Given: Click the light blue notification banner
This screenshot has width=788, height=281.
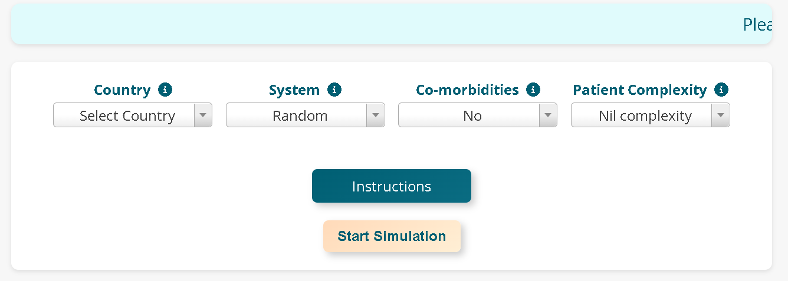Looking at the screenshot, I should [392, 24].
